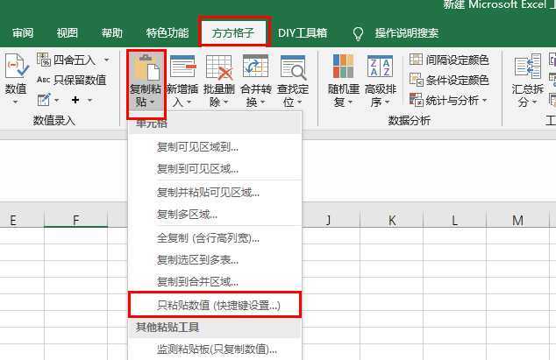Click the 操作说明搜索 search box
Viewport: 556px width, 360px height.
coord(407,33)
